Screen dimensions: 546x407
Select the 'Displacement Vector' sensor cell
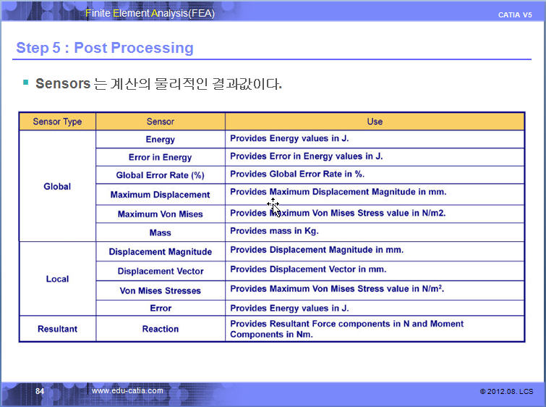click(160, 271)
